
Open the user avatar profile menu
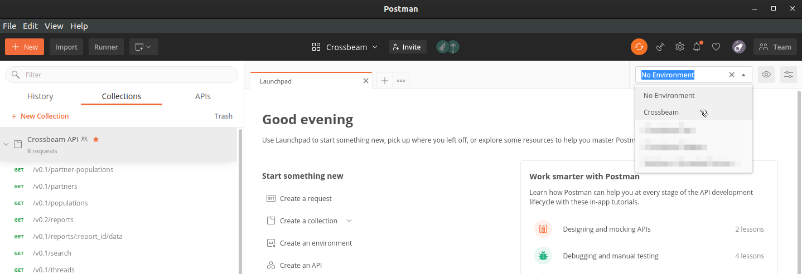739,47
